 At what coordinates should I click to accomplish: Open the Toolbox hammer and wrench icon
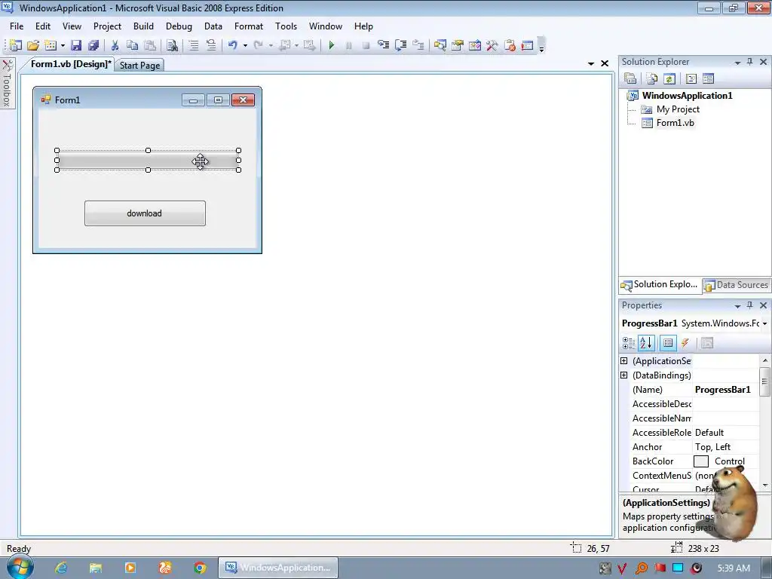click(492, 45)
